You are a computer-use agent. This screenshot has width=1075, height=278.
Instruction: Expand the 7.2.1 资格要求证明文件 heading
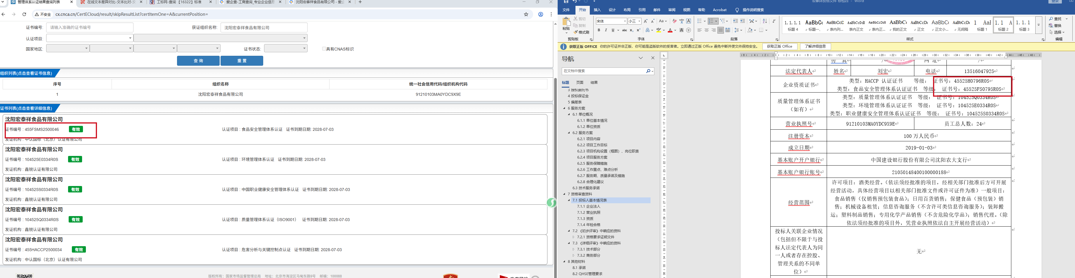click(573, 237)
